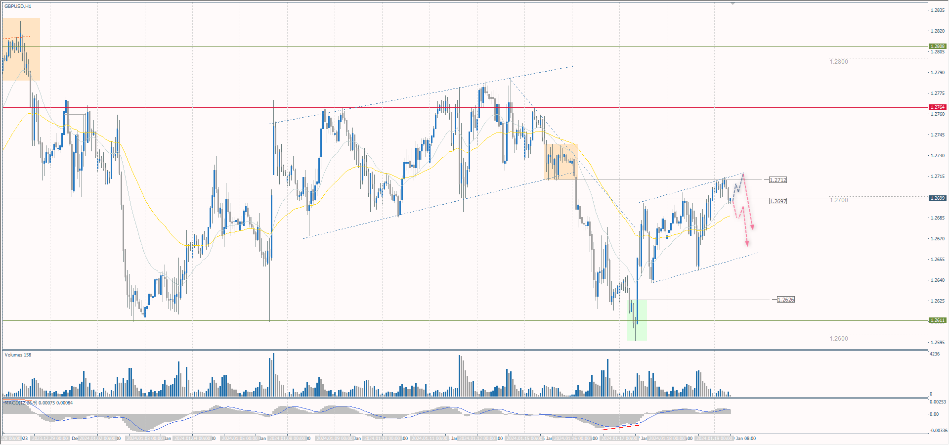Click the chart shift triangle marker
The width and height of the screenshot is (949, 445).
point(733,3)
